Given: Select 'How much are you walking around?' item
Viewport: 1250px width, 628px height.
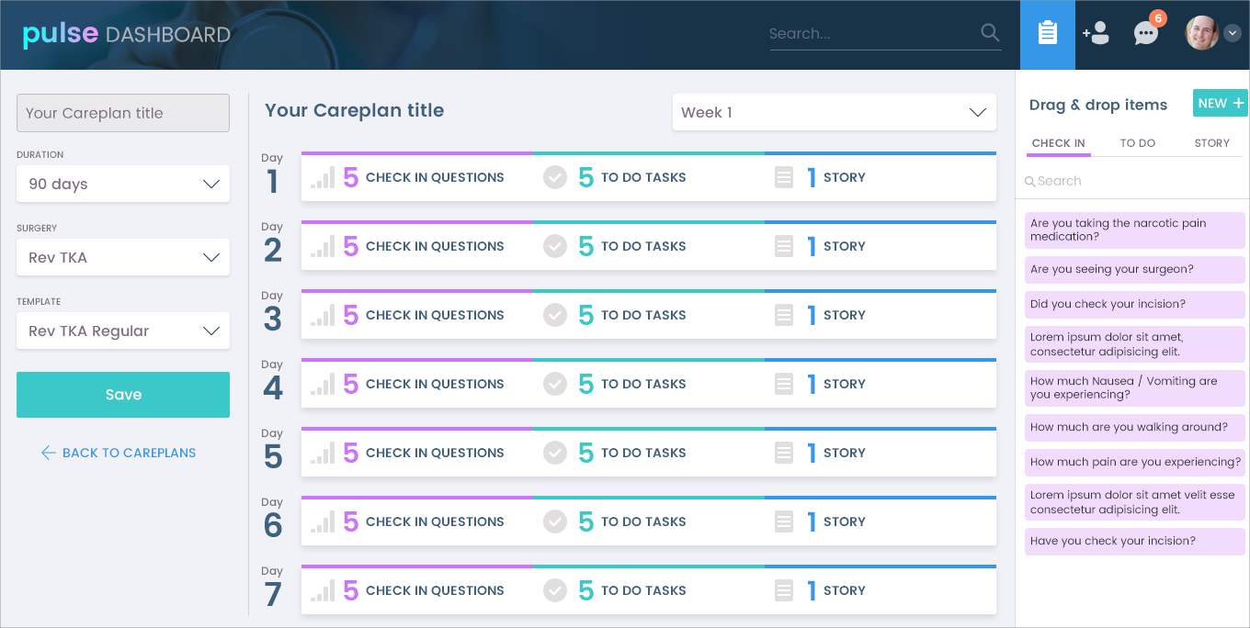Looking at the screenshot, I should (1134, 427).
